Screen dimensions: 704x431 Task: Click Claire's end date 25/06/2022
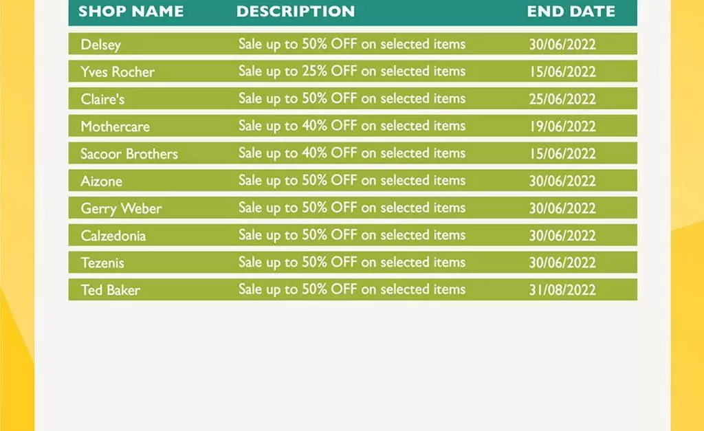click(562, 99)
